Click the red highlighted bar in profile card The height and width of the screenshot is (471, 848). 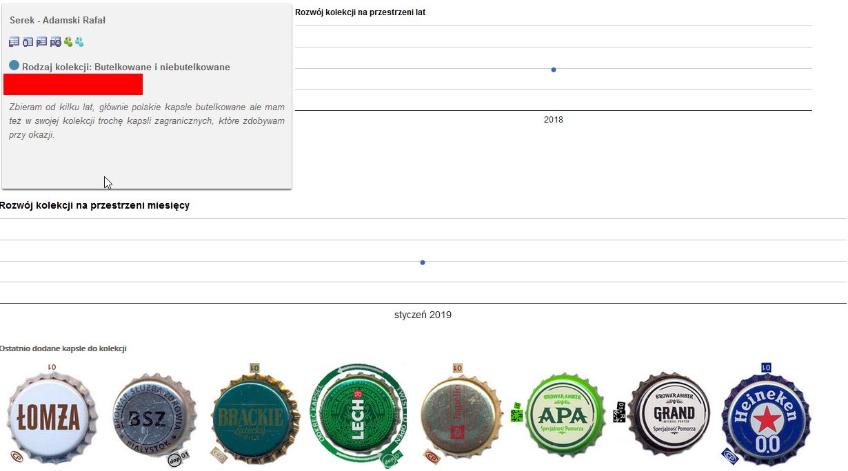click(x=73, y=84)
